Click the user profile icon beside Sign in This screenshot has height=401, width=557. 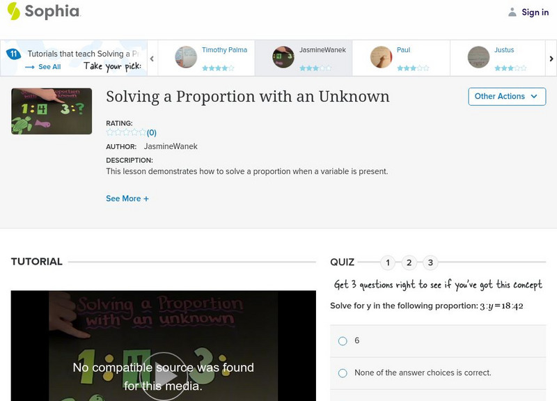coord(512,13)
